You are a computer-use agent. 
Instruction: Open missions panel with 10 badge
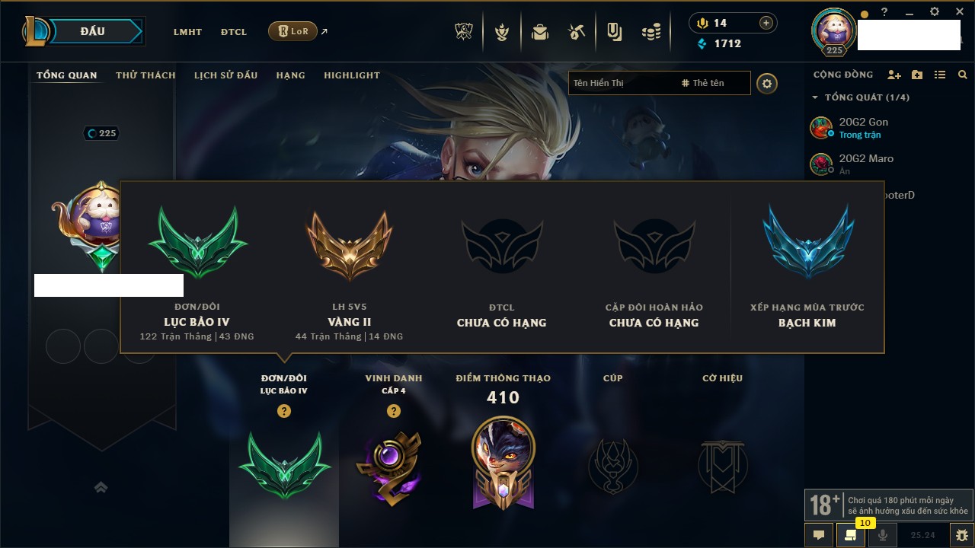(851, 535)
